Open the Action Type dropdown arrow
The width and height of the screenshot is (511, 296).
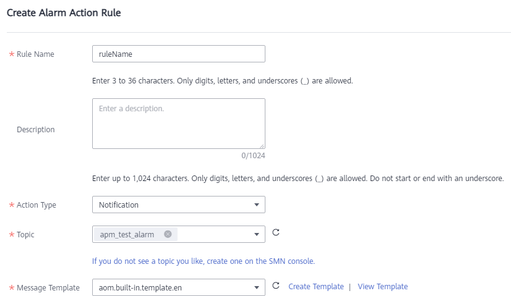[x=257, y=205]
